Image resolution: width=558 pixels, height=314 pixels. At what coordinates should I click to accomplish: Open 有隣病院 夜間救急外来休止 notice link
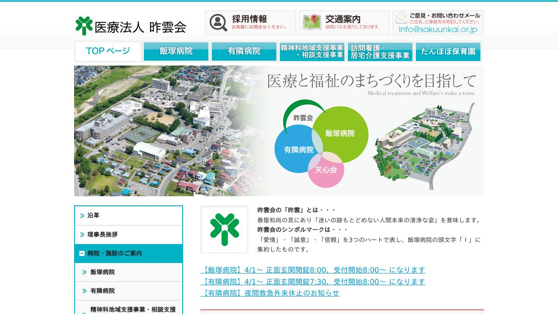(x=270, y=293)
